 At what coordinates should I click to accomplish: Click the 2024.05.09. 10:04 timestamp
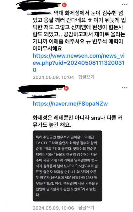coord(53,77)
